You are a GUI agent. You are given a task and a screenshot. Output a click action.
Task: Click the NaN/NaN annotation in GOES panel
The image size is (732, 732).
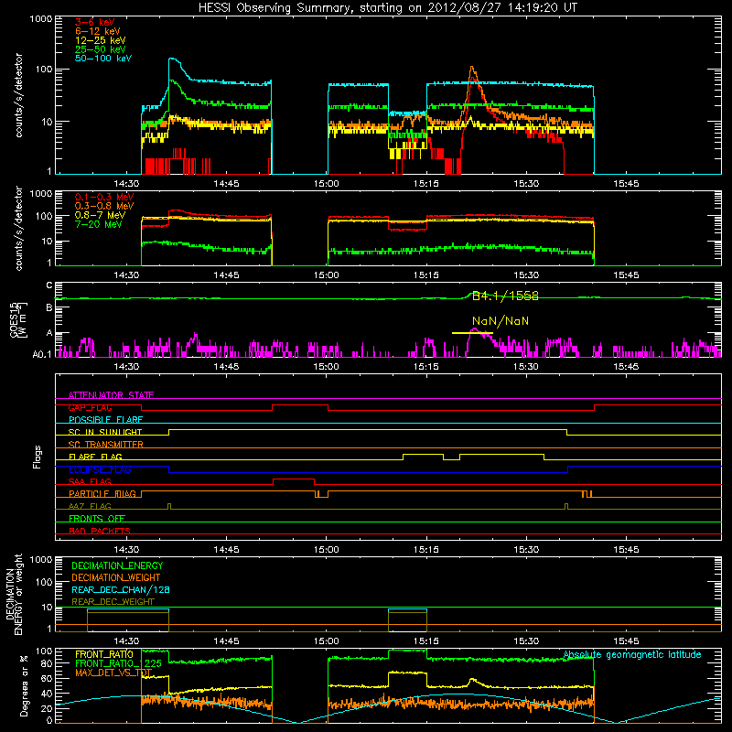[501, 321]
